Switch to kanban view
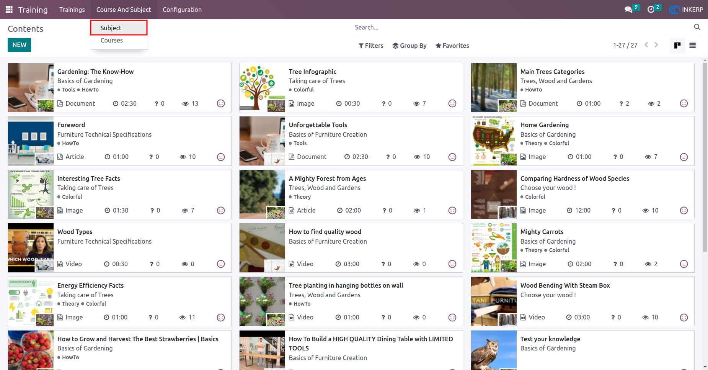 [x=677, y=45]
